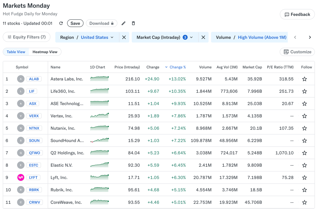
Task: Follow Astera Labs with the star toggle
Action: (x=304, y=79)
